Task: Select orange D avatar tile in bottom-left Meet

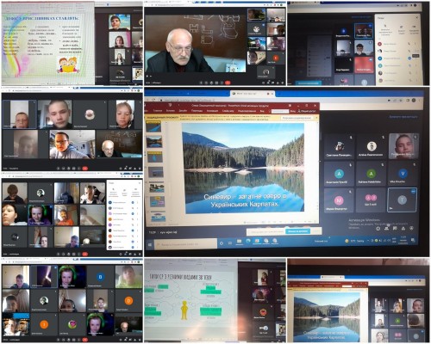Action: click(128, 301)
